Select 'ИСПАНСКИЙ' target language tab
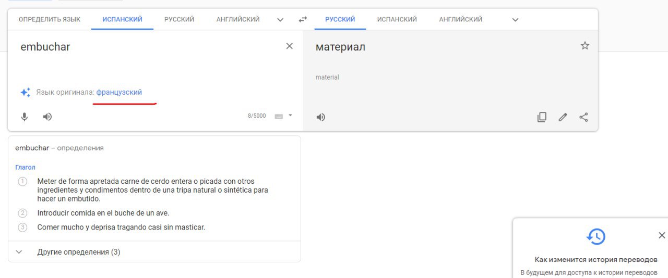Screen dimensions: 668x278 tap(397, 19)
